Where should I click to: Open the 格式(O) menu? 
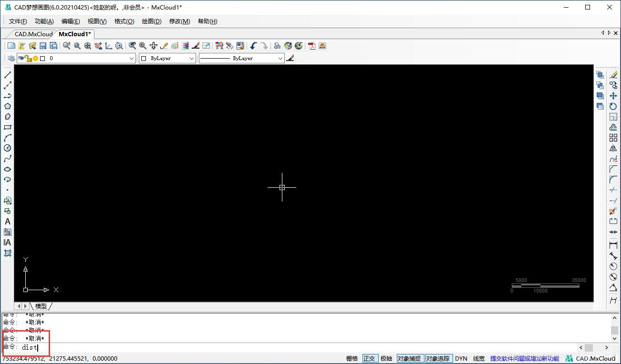[x=124, y=21]
